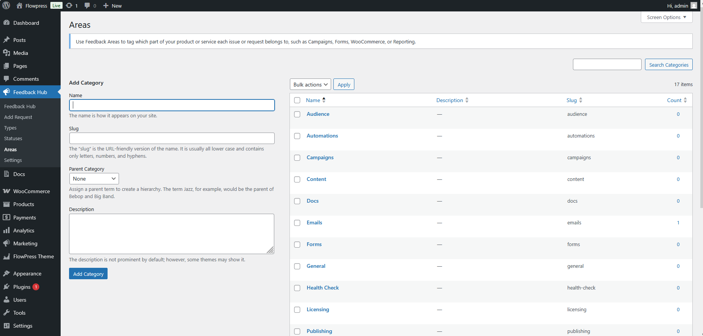The image size is (703, 336).
Task: Sort the table by Slug column
Action: click(x=574, y=100)
